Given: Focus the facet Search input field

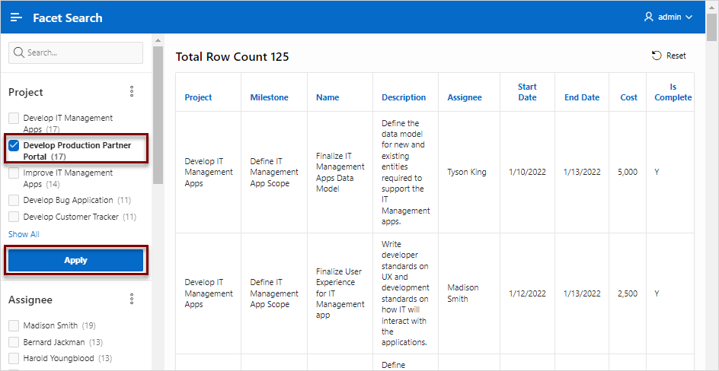Looking at the screenshot, I should pos(75,52).
